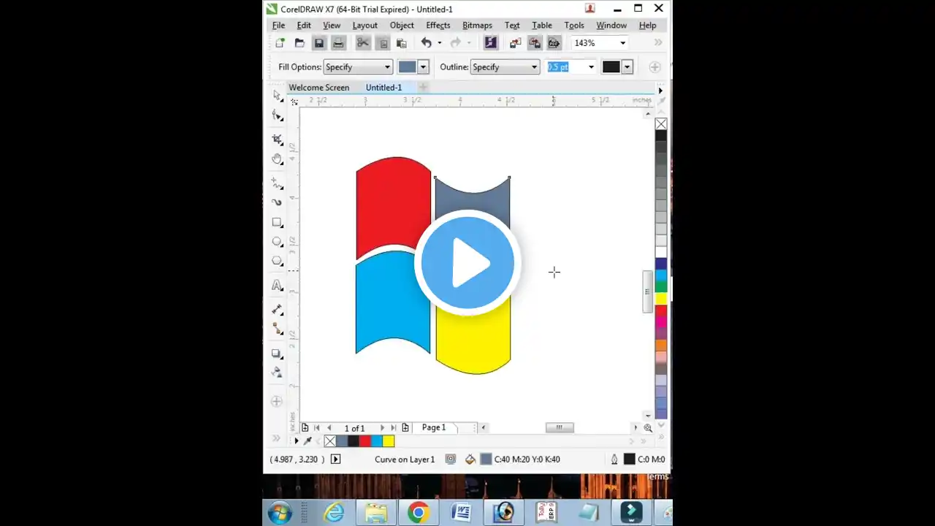Click the Paste icon in the toolbar
The image size is (935, 526).
(x=401, y=43)
